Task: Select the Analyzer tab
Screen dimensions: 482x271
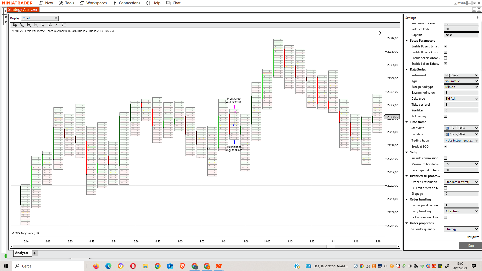Action: click(22, 253)
